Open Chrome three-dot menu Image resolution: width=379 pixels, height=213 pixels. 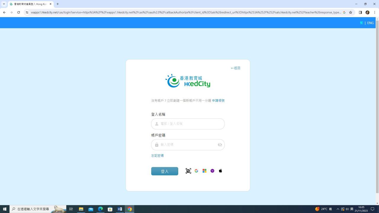pyautogui.click(x=375, y=12)
